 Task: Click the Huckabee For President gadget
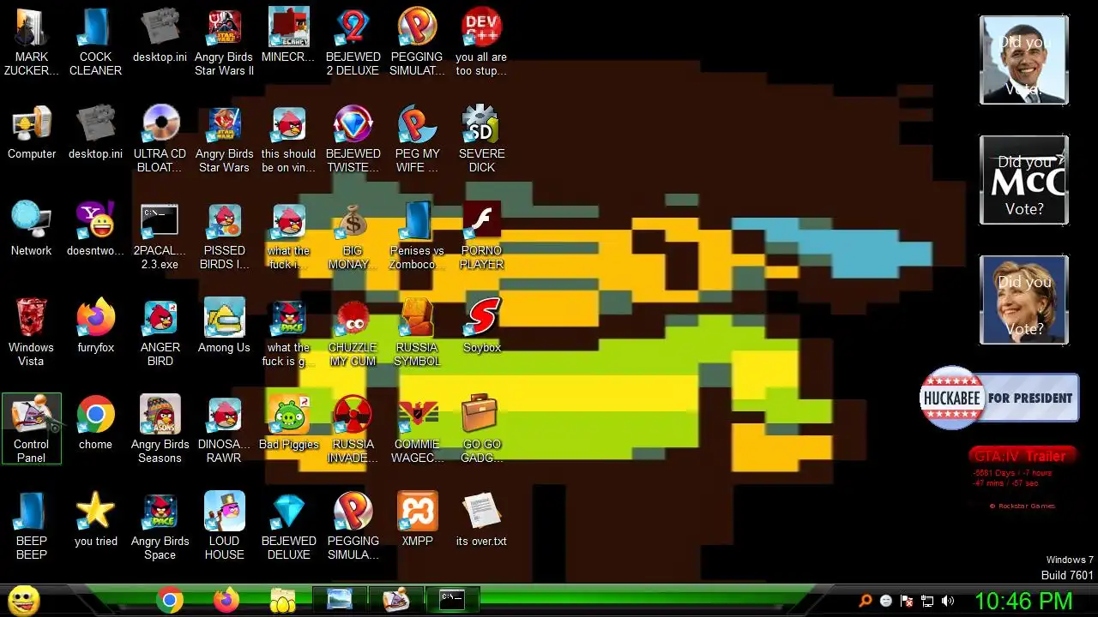[x=999, y=398]
